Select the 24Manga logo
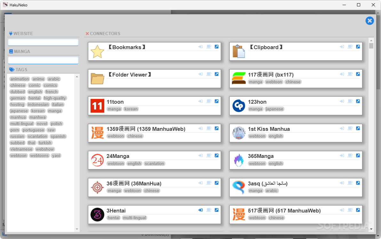381x239 pixels. coord(97,160)
